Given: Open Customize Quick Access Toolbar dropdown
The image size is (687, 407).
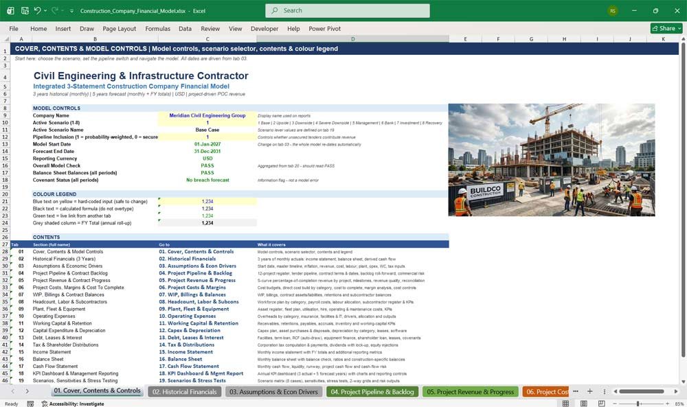Looking at the screenshot, I should click(72, 10).
